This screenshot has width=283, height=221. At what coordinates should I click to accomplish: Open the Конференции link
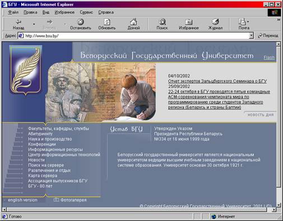[42, 144]
